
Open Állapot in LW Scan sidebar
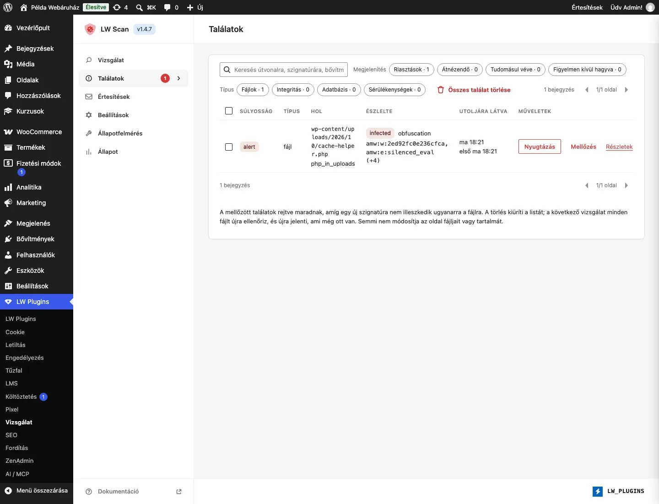coord(134,152)
